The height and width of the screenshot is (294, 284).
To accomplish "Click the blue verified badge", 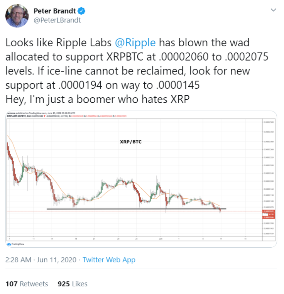I will (81, 11).
